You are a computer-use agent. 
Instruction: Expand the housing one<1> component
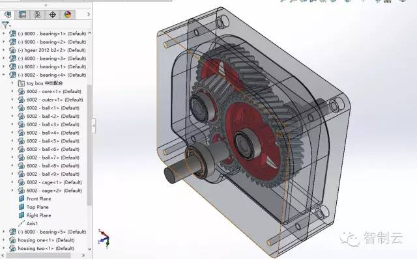(4, 240)
